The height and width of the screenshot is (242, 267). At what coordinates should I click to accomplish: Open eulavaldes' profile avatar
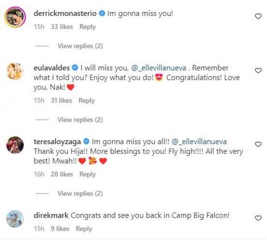tap(15, 71)
